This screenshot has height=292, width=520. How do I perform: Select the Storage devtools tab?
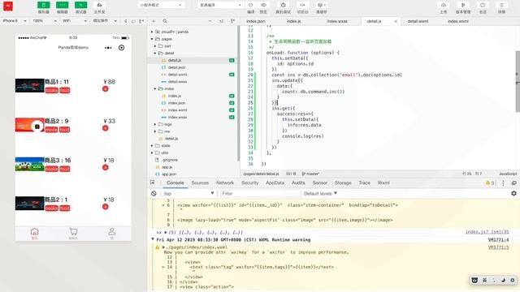pyautogui.click(x=343, y=182)
